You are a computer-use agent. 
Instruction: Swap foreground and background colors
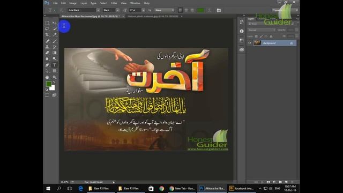coord(54,83)
